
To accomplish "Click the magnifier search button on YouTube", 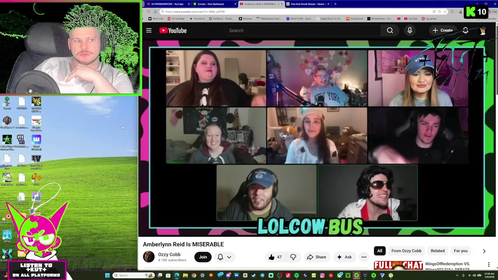I will [x=390, y=30].
